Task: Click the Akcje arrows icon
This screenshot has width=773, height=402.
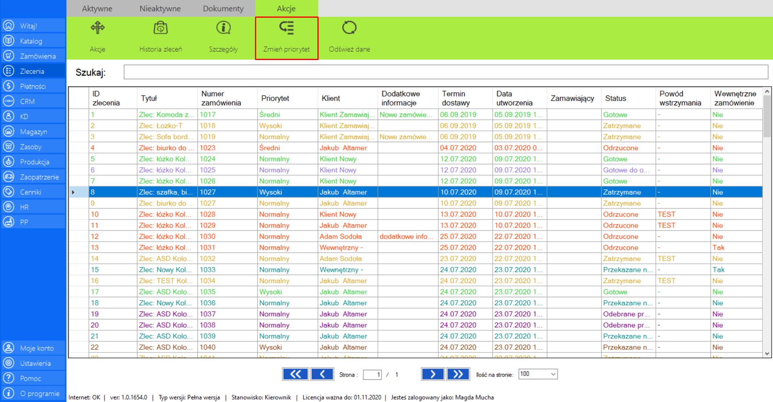Action: 97,28
